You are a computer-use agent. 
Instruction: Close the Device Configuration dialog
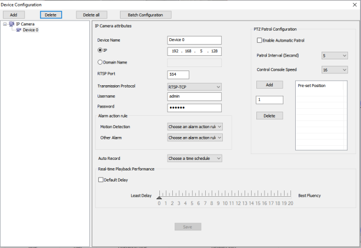pos(355,5)
